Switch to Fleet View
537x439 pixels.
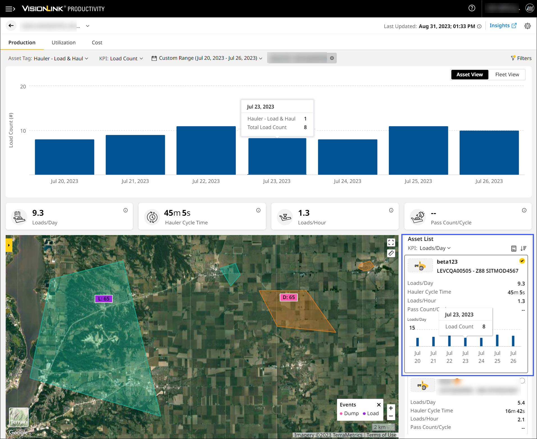pos(507,75)
